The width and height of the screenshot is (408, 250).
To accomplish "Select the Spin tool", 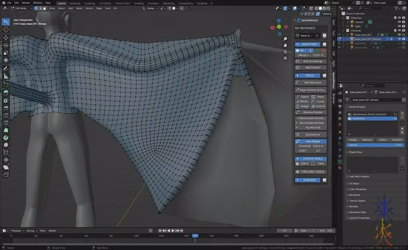I will 6,138.
